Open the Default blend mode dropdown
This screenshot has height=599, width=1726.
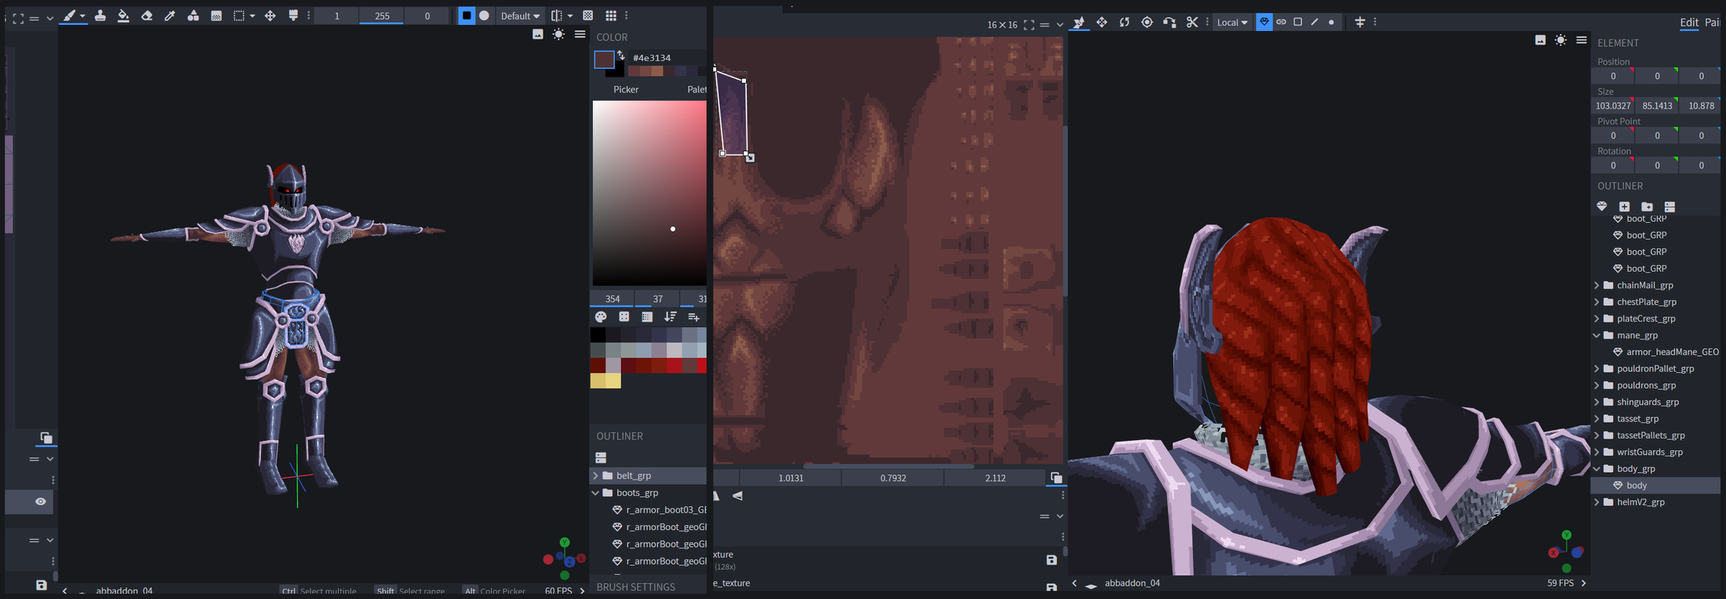pyautogui.click(x=520, y=16)
